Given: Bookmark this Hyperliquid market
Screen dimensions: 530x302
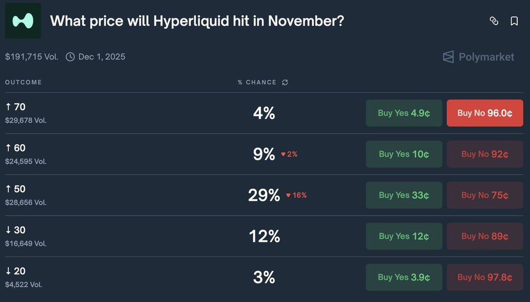Looking at the screenshot, I should coord(514,21).
